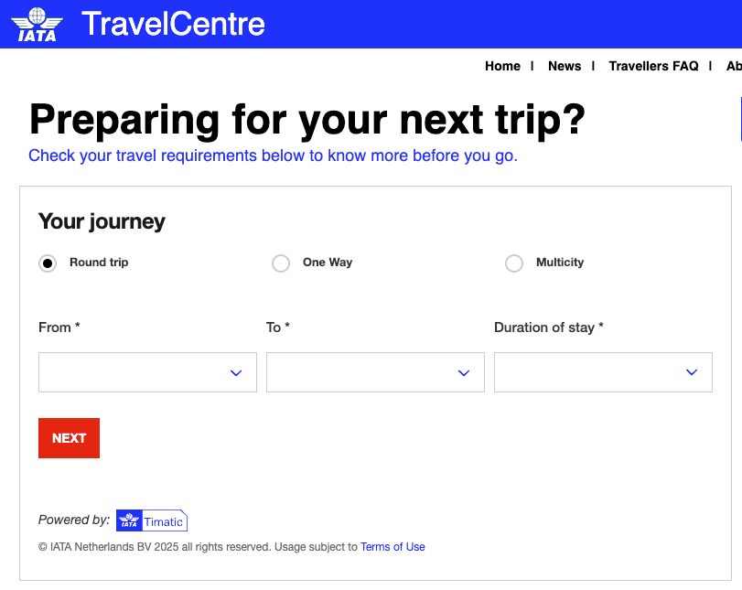Click the "To *" field label
This screenshot has width=742, height=590.
point(278,327)
